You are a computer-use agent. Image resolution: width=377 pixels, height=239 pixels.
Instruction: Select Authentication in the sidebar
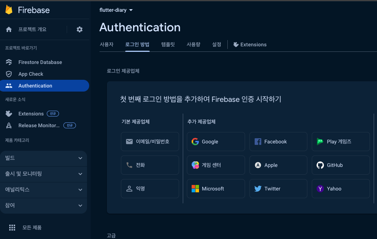click(x=45, y=86)
